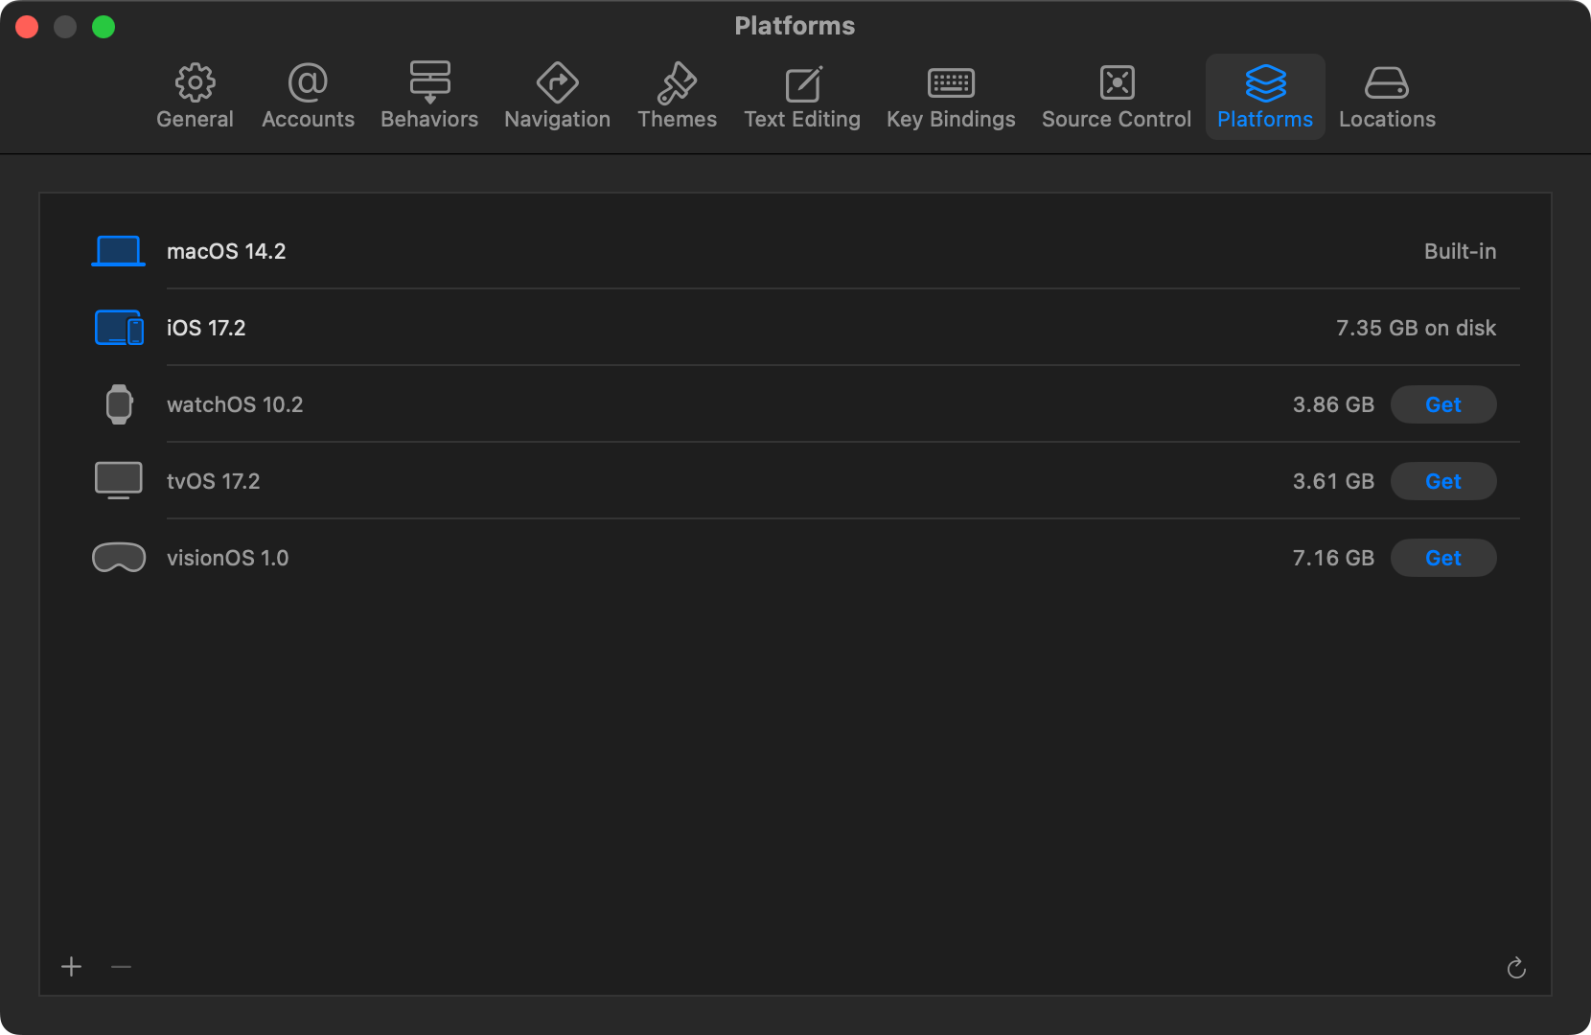Select the Navigation settings icon
This screenshot has width=1591, height=1035.
(x=557, y=94)
